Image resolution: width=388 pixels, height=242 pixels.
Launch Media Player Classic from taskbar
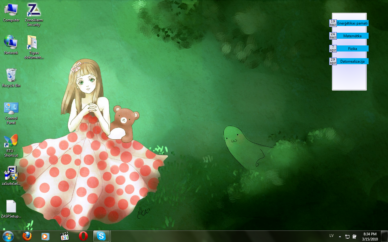pos(65,236)
